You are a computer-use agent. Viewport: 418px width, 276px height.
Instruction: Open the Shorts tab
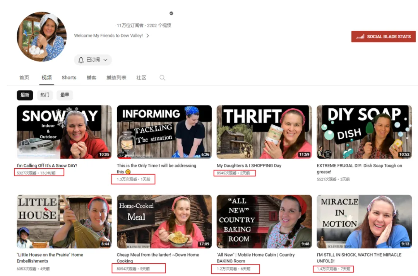[x=69, y=78]
